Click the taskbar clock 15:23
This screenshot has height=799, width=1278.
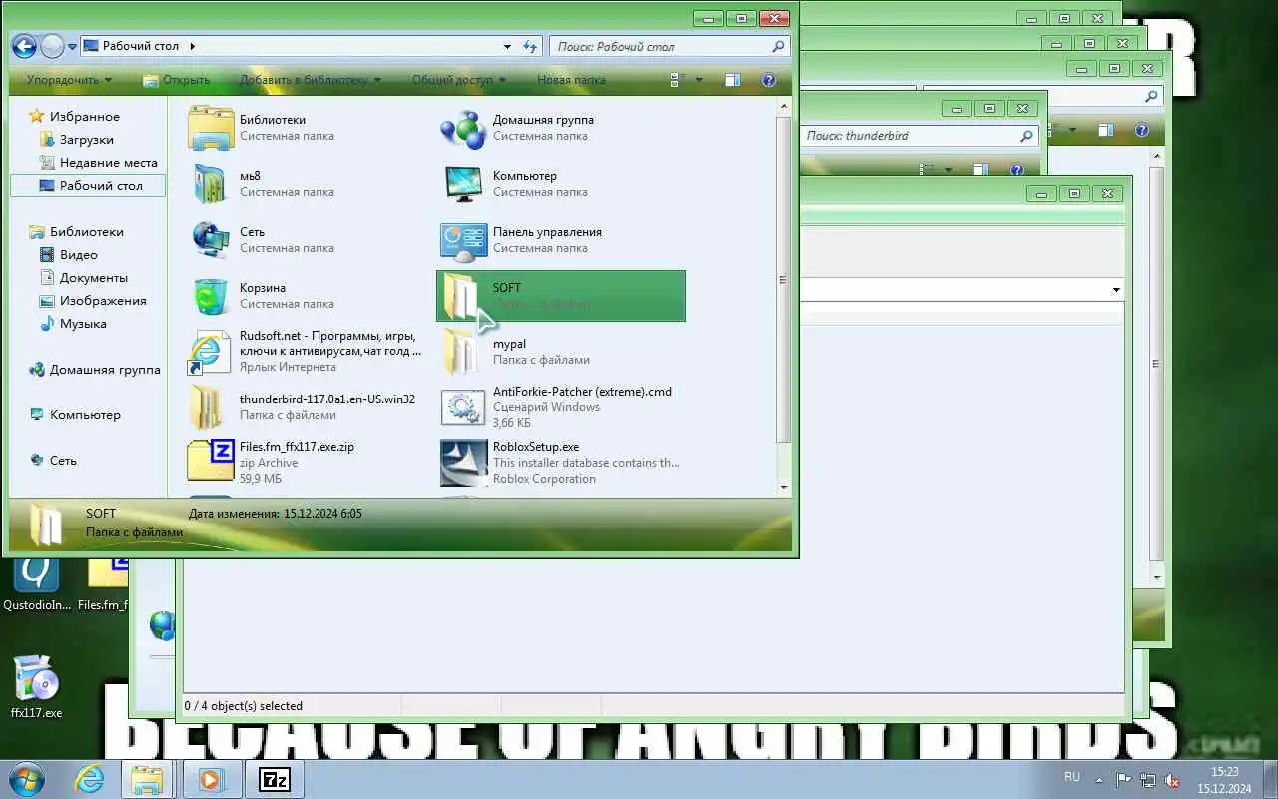[x=1225, y=772]
